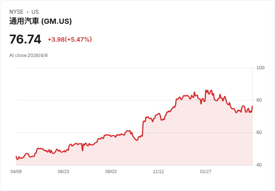Click the +3.98(+5.47%) price change text

(69, 39)
